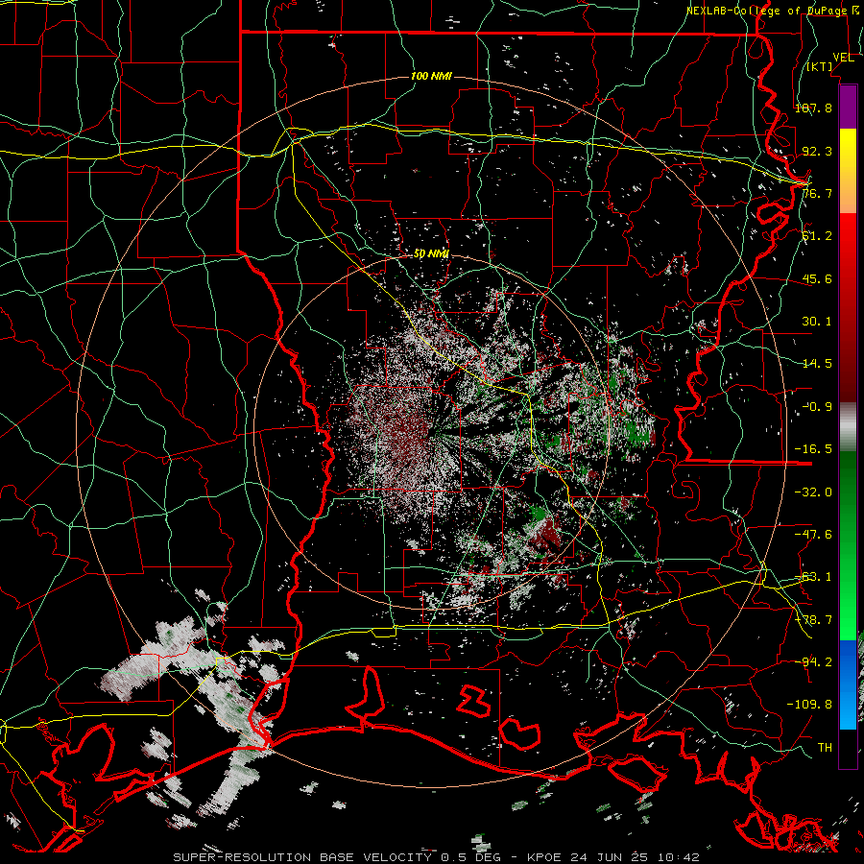Image resolution: width=864 pixels, height=864 pixels.
Task: Click the -78.7 scale value
Action: 813,620
